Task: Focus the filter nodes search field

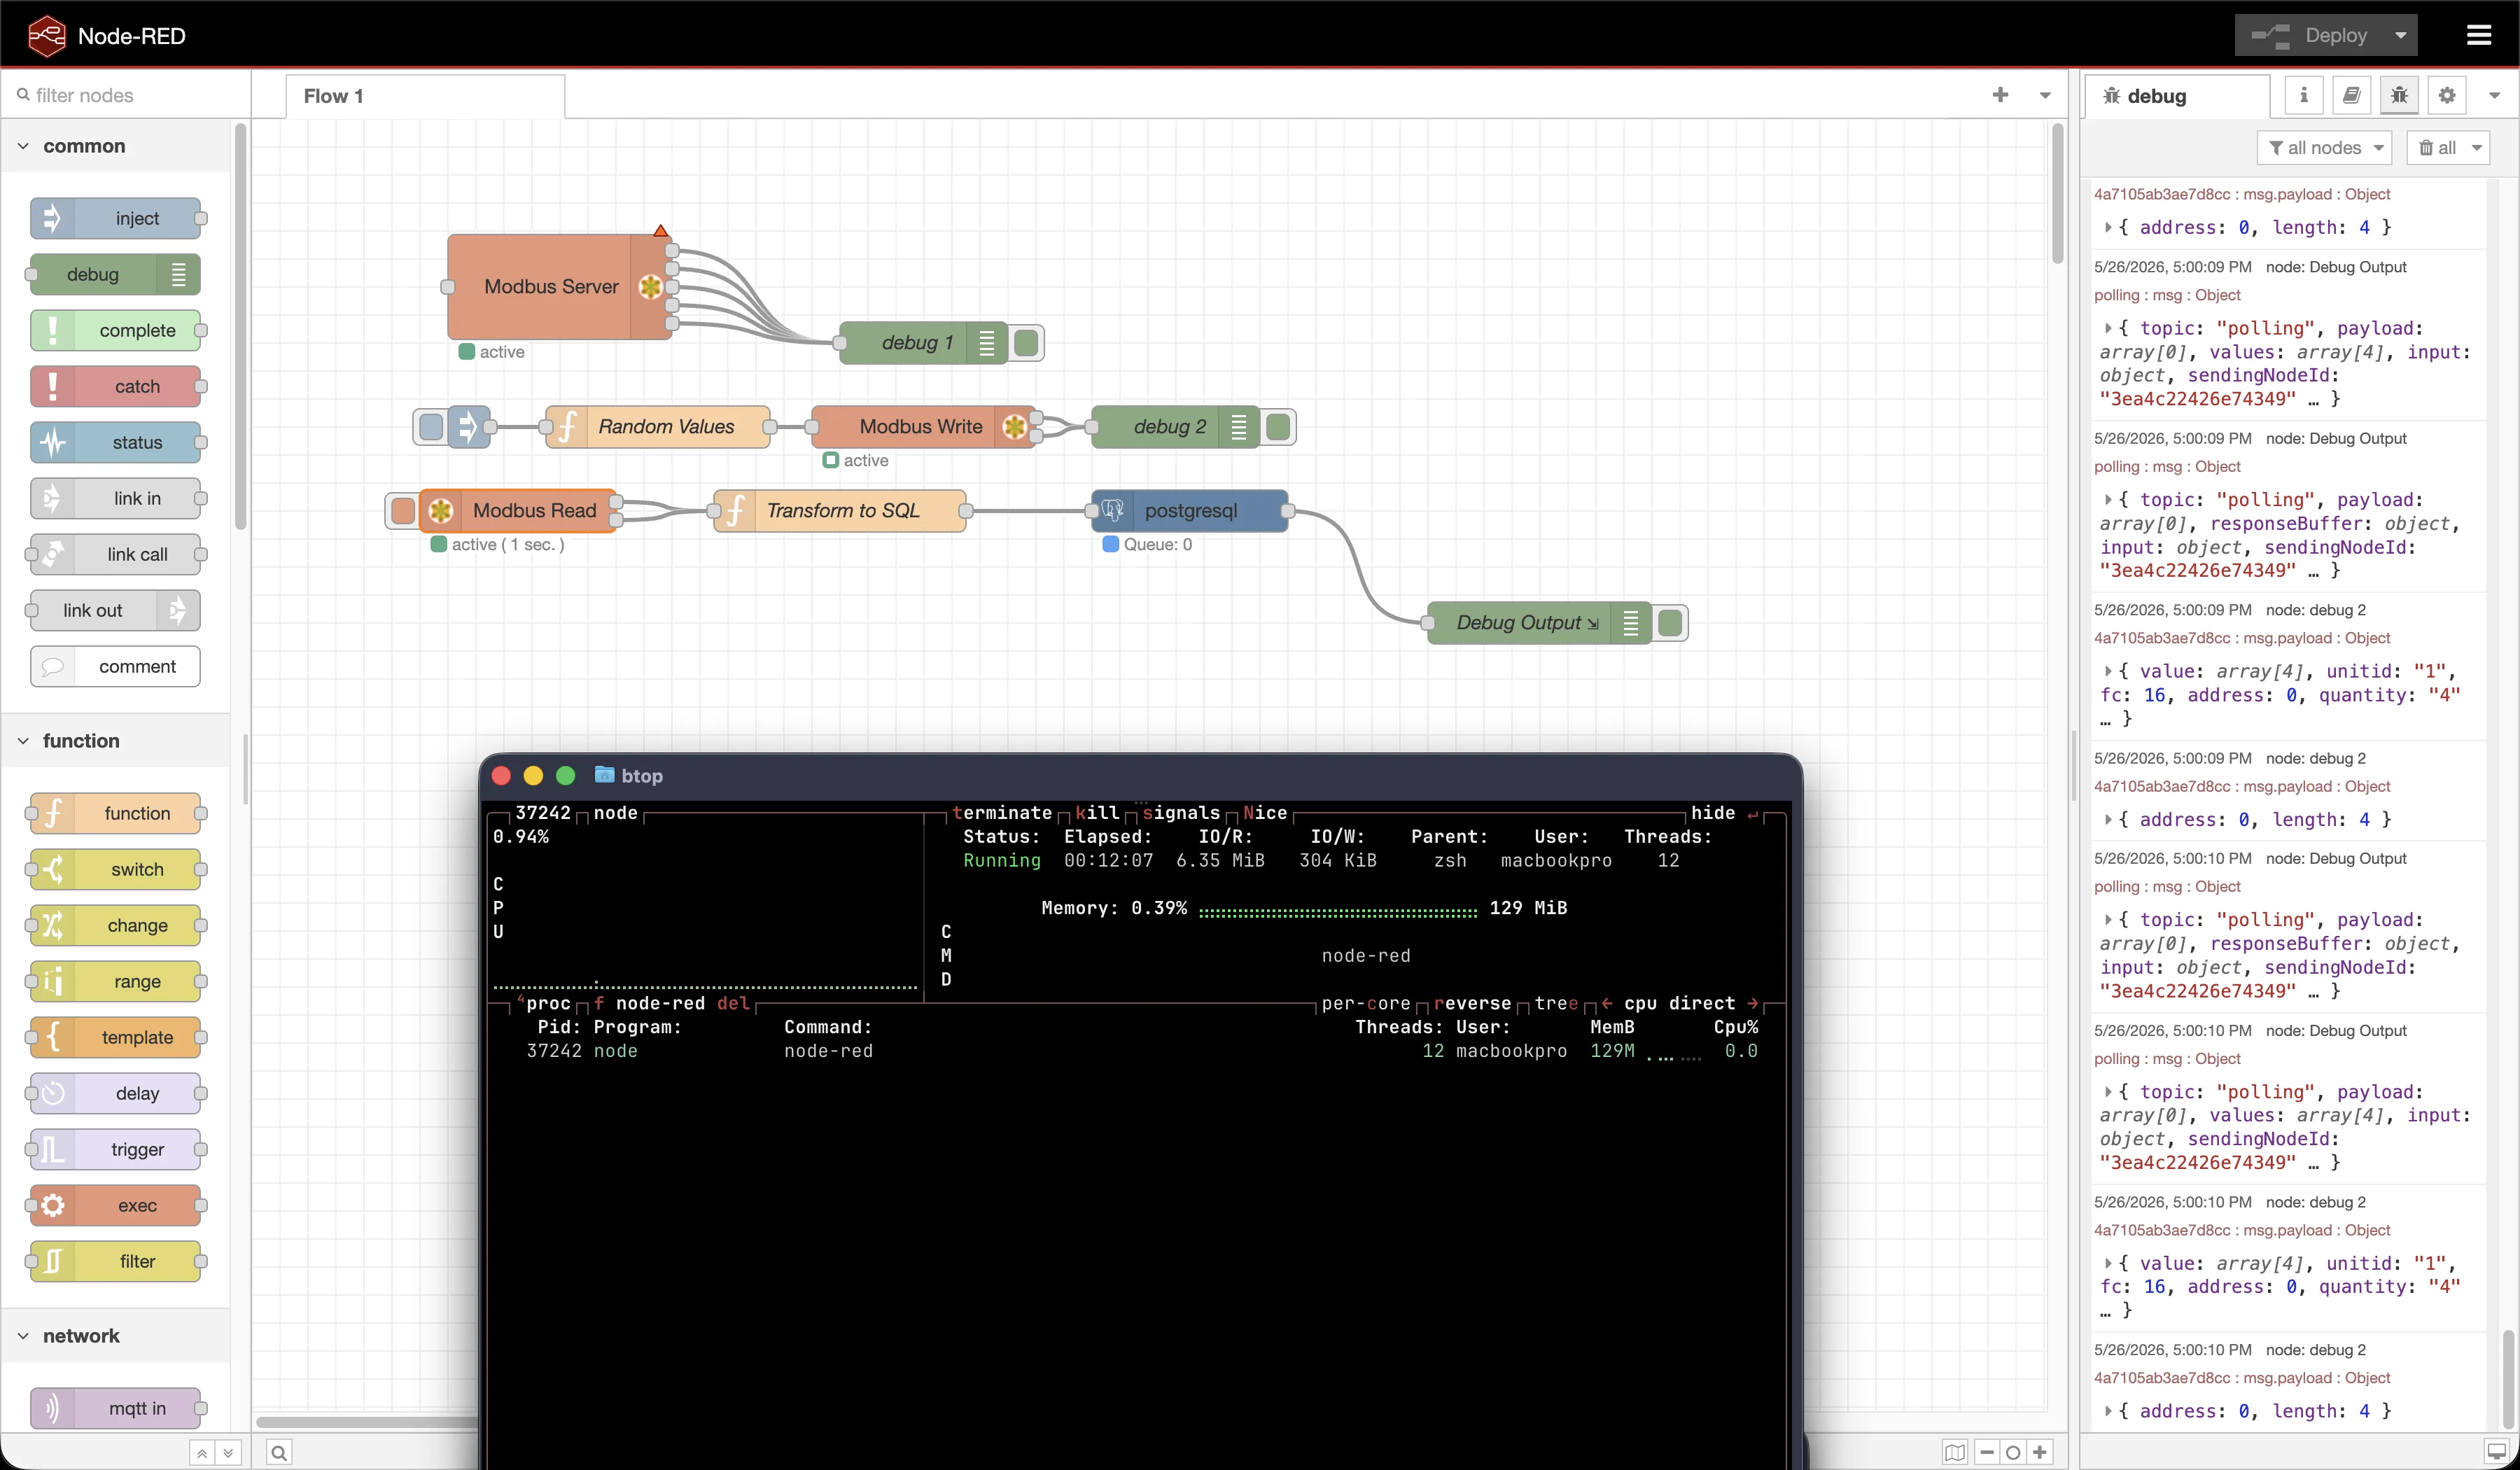Action: [125, 95]
